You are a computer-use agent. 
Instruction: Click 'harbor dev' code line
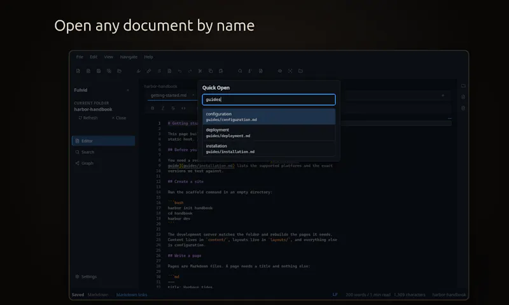click(179, 218)
